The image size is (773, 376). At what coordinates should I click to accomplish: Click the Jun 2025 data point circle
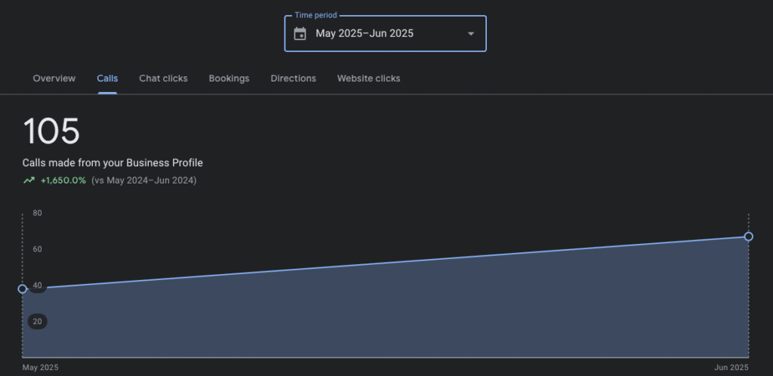click(748, 236)
